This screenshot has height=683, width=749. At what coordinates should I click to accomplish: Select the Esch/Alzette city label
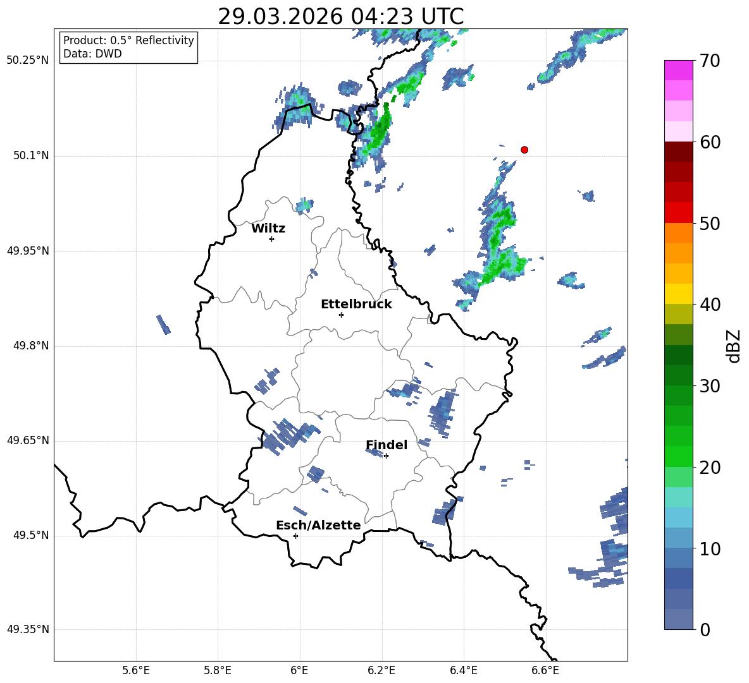pos(318,526)
